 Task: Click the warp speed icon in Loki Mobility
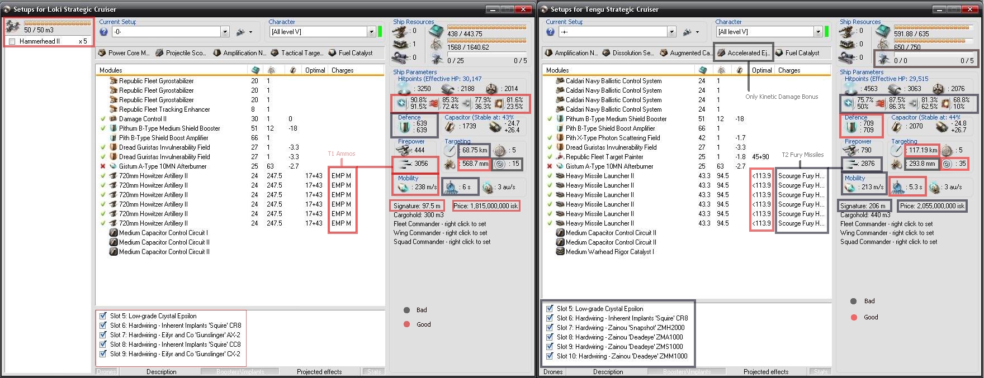488,187
